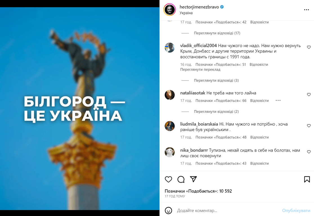Expand nataliiasotak's 2 replies
The image size is (314, 216).
tap(216, 111)
